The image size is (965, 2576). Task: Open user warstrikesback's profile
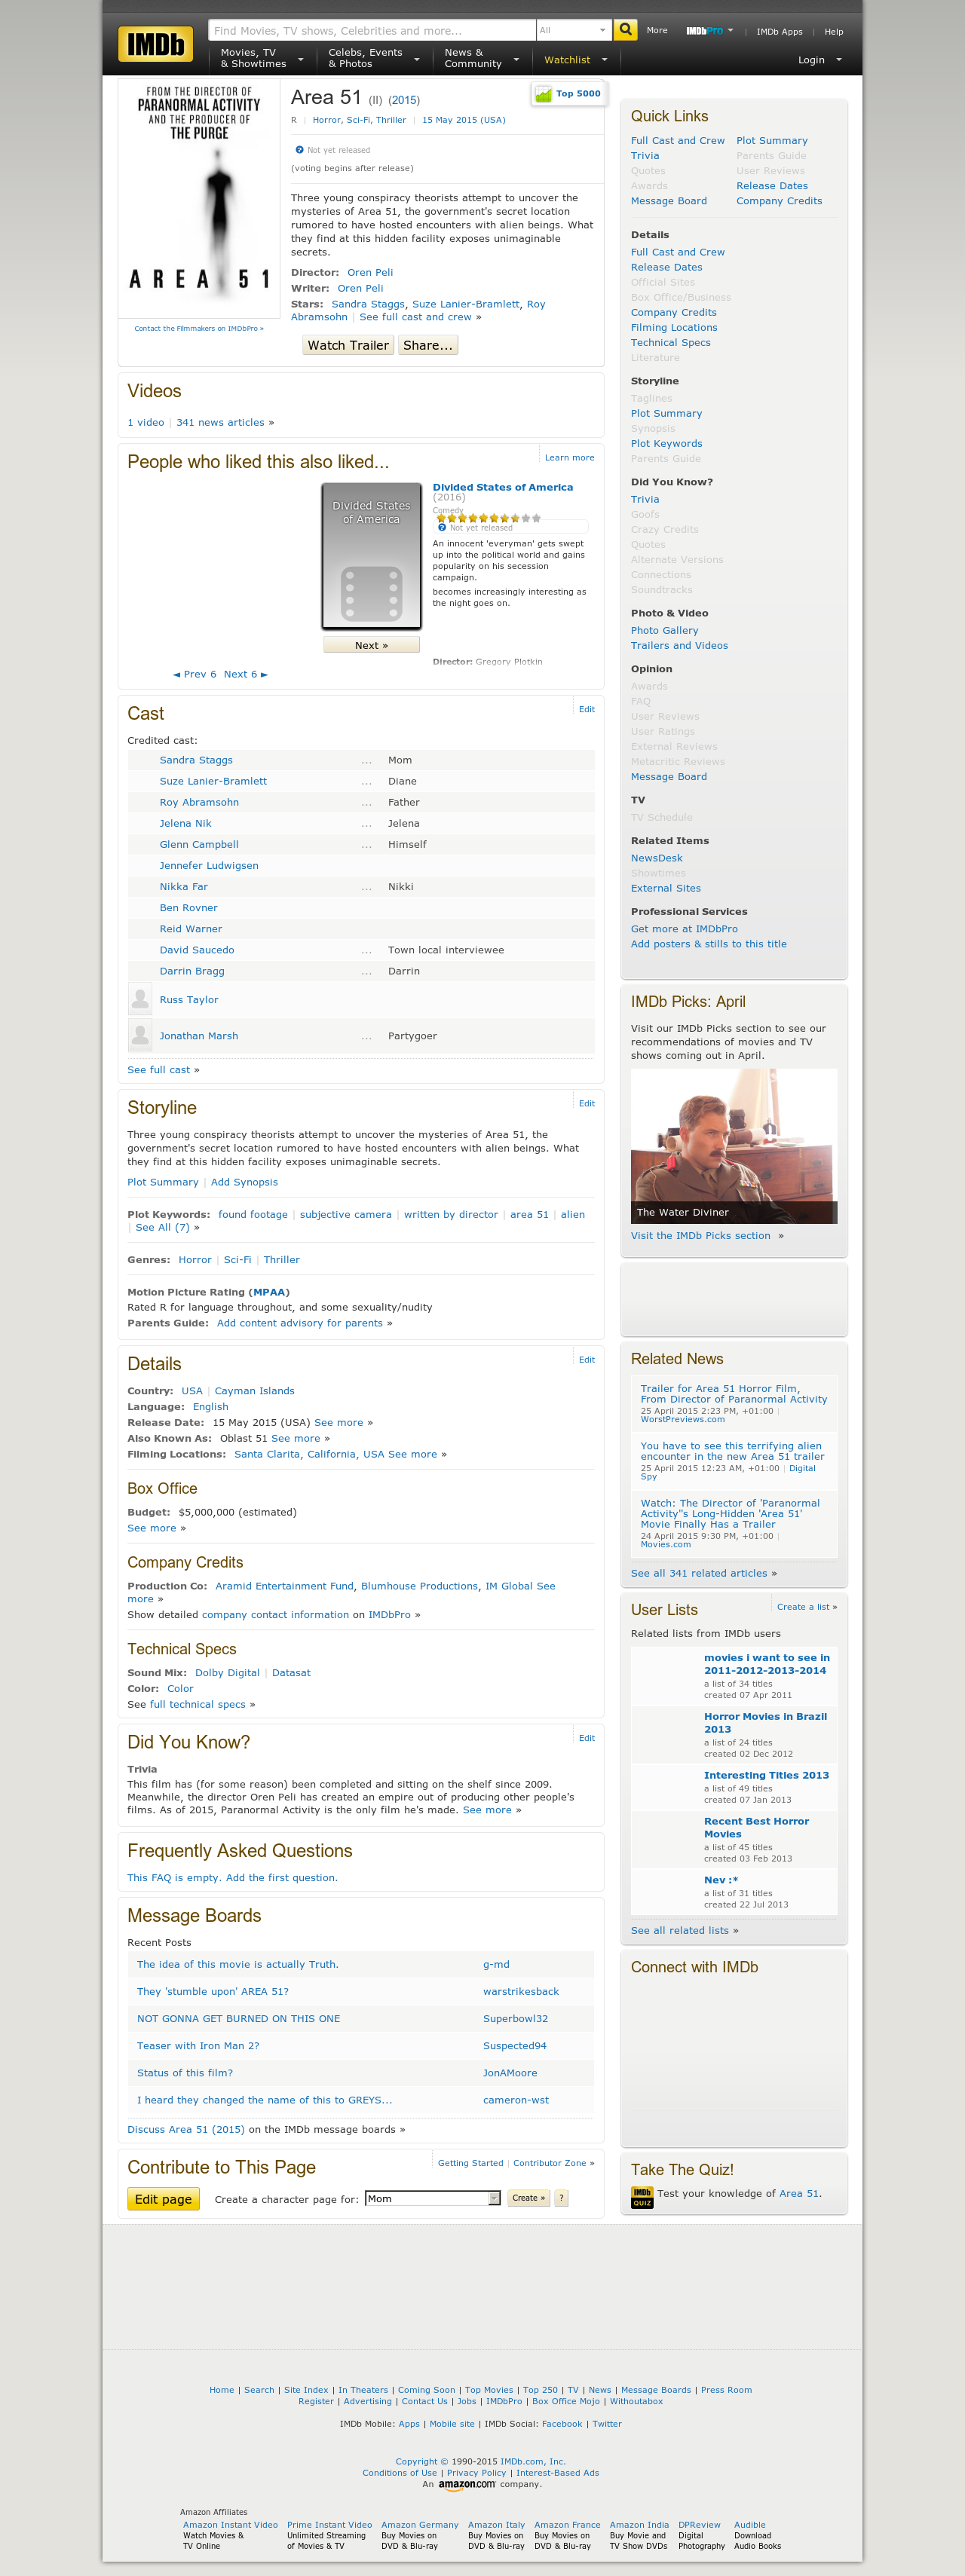coord(521,1992)
